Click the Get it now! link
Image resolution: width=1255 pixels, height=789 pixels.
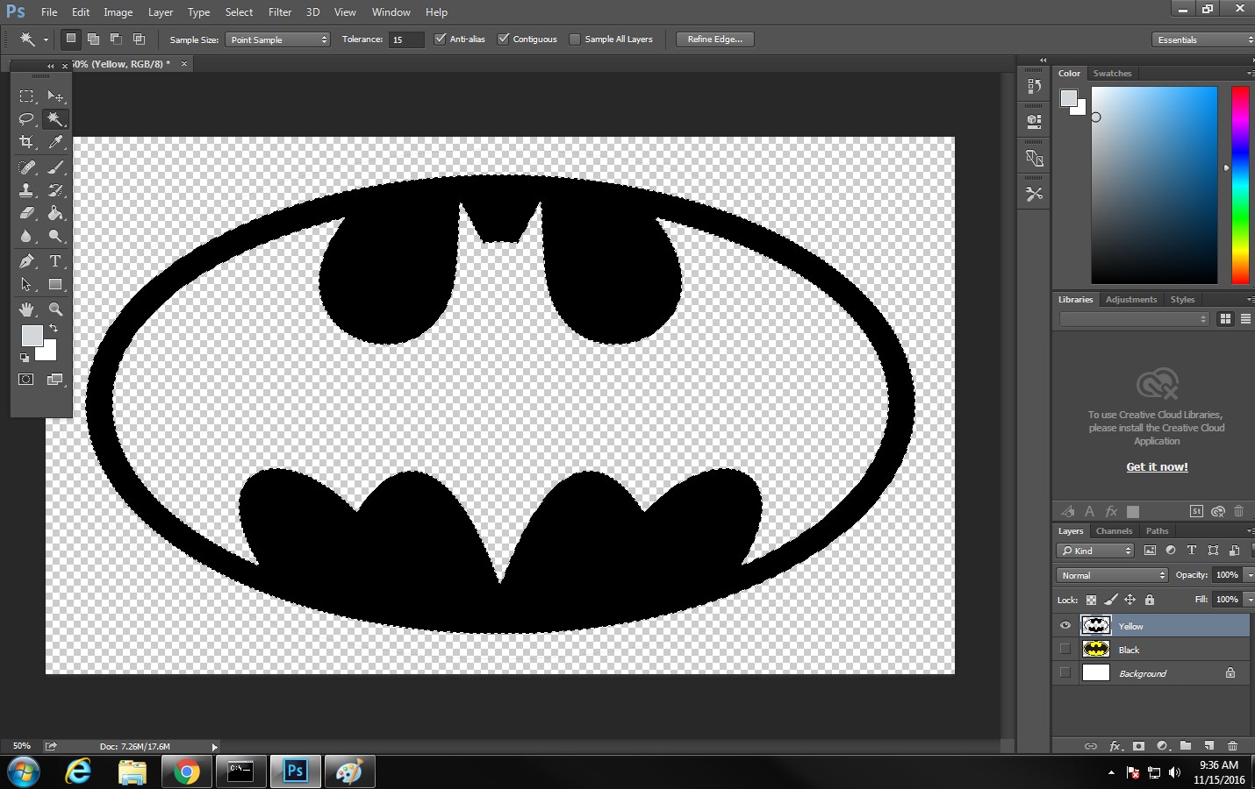pos(1157,467)
